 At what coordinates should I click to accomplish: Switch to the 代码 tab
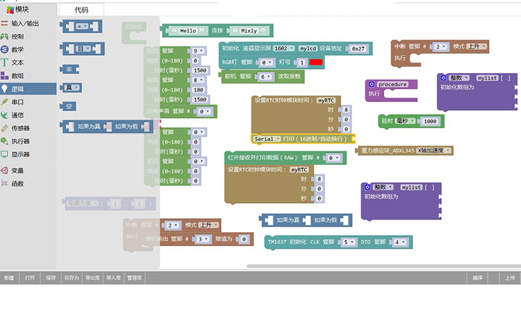81,10
